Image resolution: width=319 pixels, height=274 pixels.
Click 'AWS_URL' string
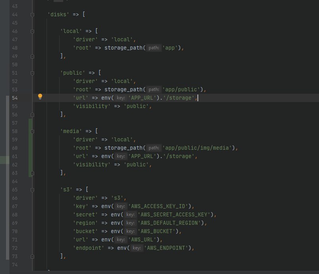(142, 239)
